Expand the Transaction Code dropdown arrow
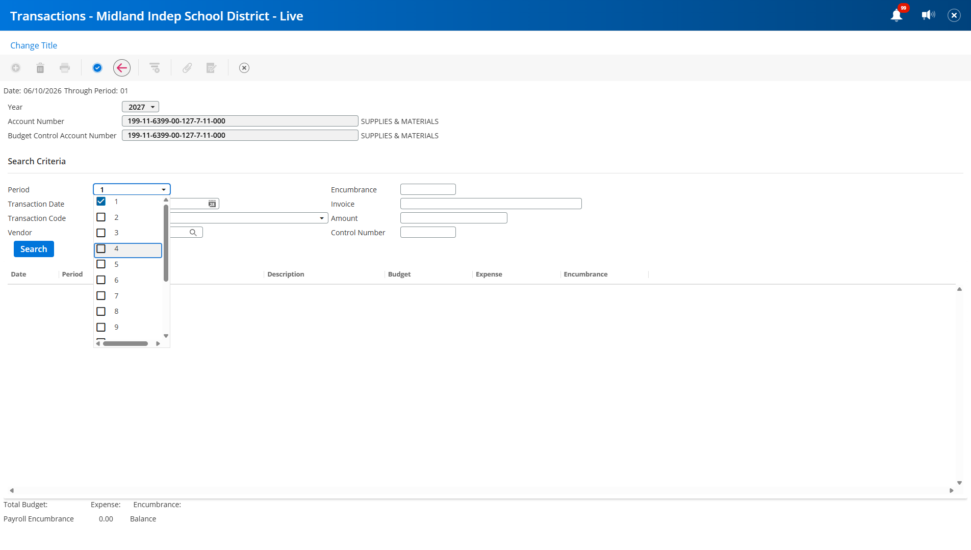The width and height of the screenshot is (971, 550). pyautogui.click(x=322, y=218)
